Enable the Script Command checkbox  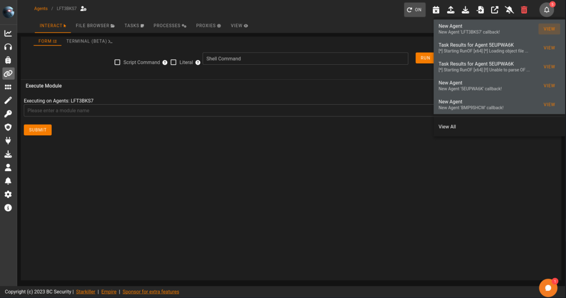click(117, 62)
